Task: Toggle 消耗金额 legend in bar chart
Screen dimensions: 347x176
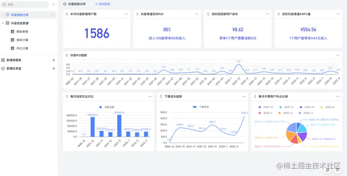Action: click(x=107, y=107)
